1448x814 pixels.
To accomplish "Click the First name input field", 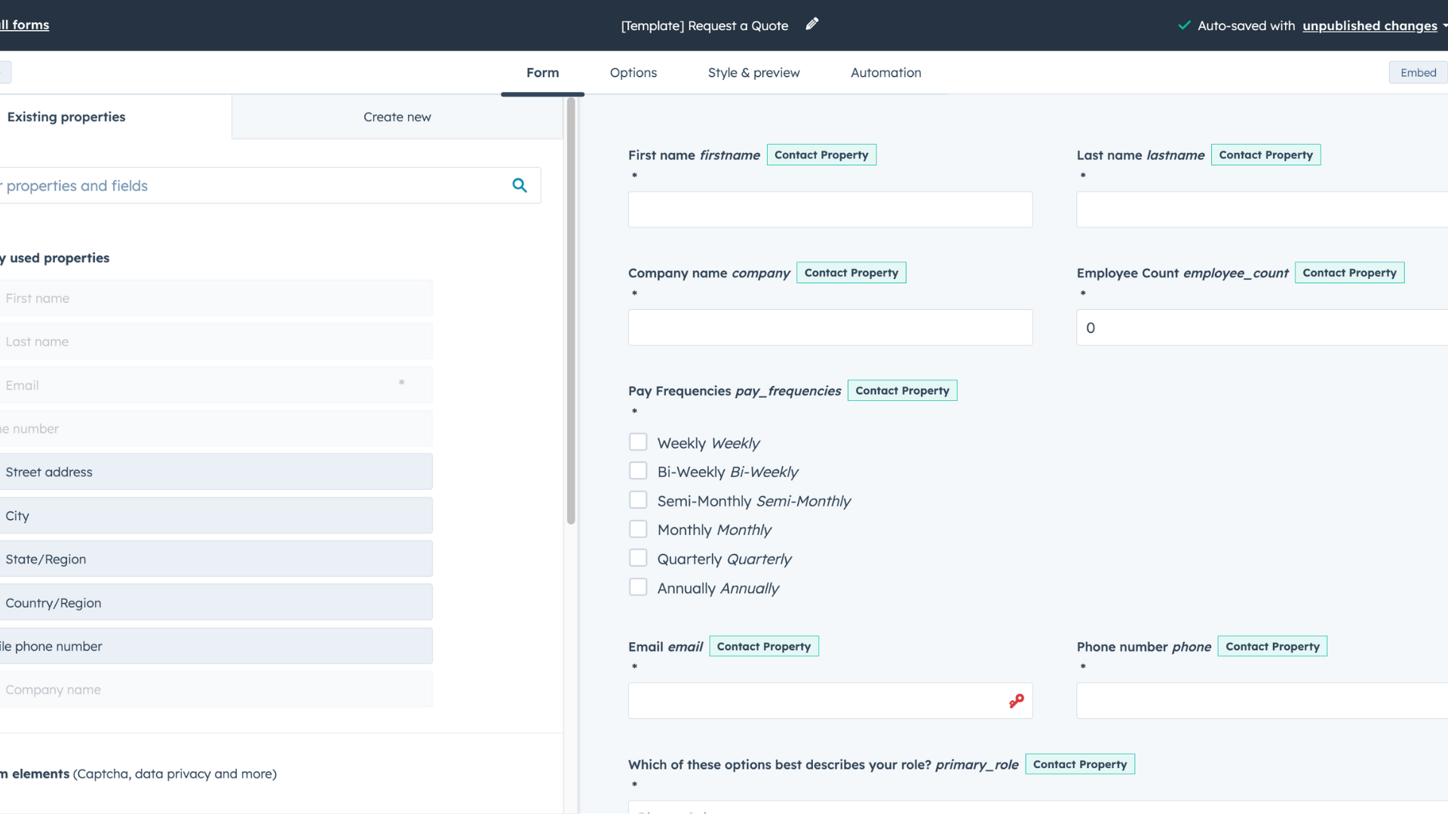I will (830, 210).
